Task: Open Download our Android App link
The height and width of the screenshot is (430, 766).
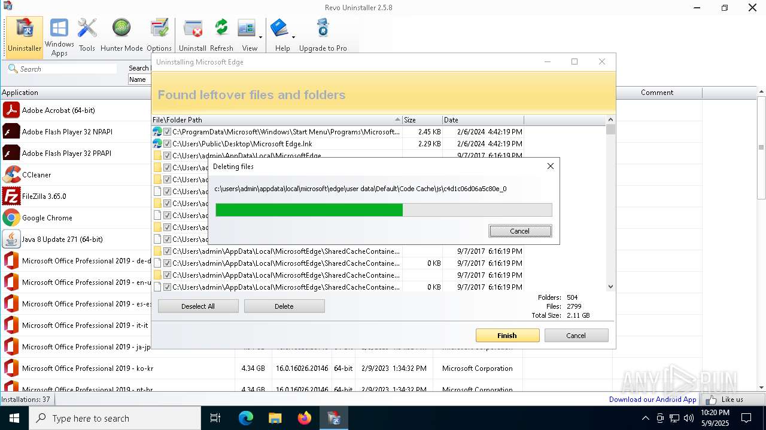Action: pyautogui.click(x=653, y=400)
